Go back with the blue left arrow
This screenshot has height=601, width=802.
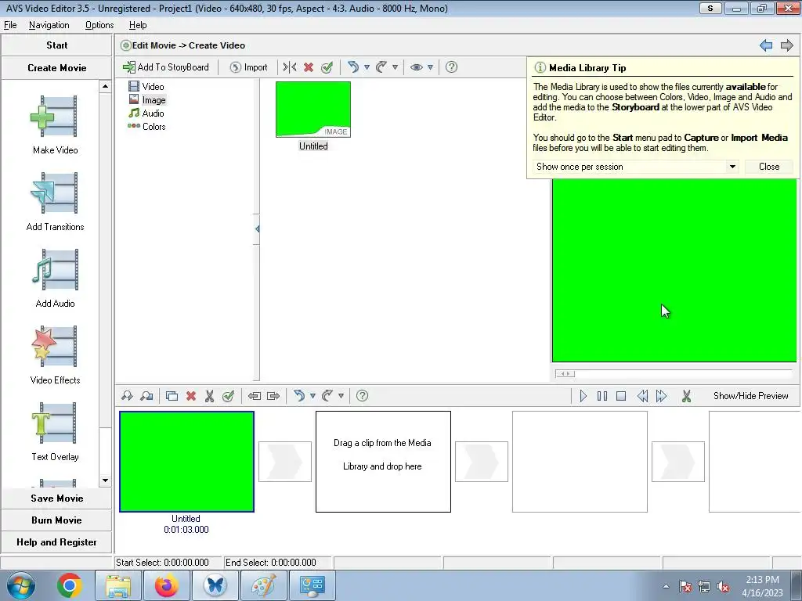pyautogui.click(x=766, y=45)
